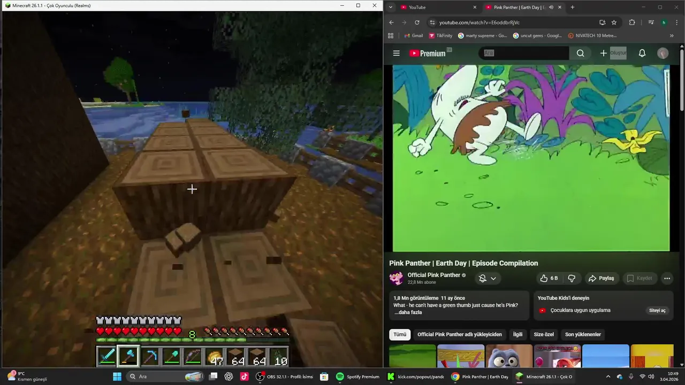Go back in Chrome
685x385 pixels.
tap(391, 22)
